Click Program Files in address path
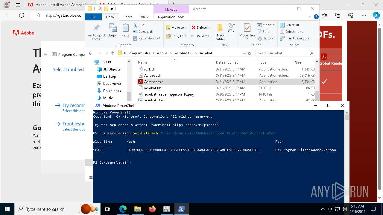 (139, 53)
